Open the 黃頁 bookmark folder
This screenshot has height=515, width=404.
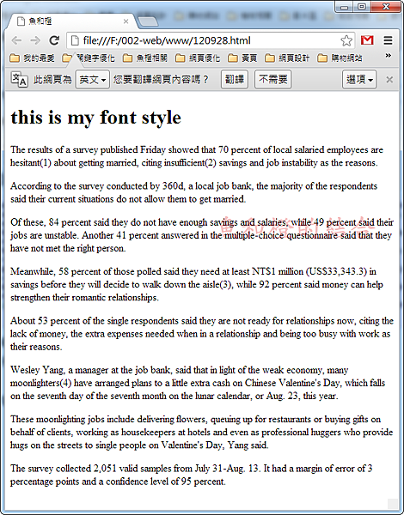pos(242,58)
